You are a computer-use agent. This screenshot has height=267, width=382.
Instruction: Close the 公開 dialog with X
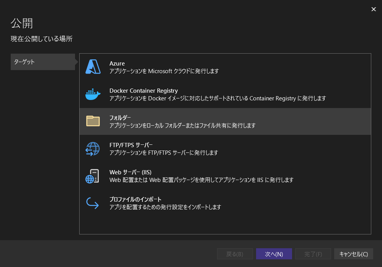(x=374, y=9)
